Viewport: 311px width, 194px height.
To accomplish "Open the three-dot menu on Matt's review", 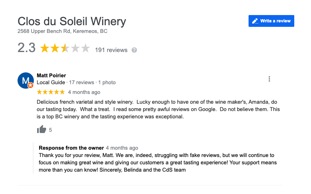I will [269, 79].
